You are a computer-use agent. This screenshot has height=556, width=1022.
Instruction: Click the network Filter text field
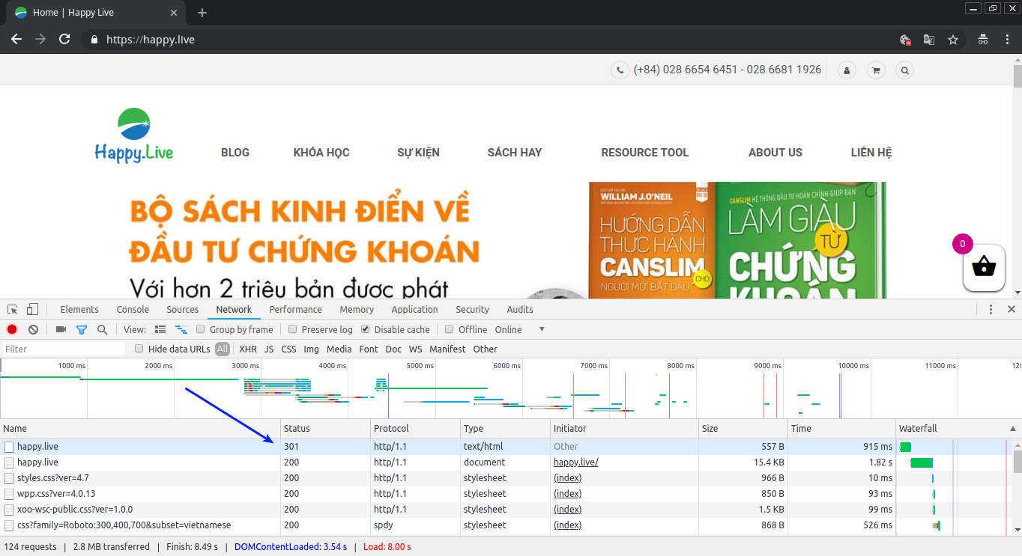coord(64,349)
